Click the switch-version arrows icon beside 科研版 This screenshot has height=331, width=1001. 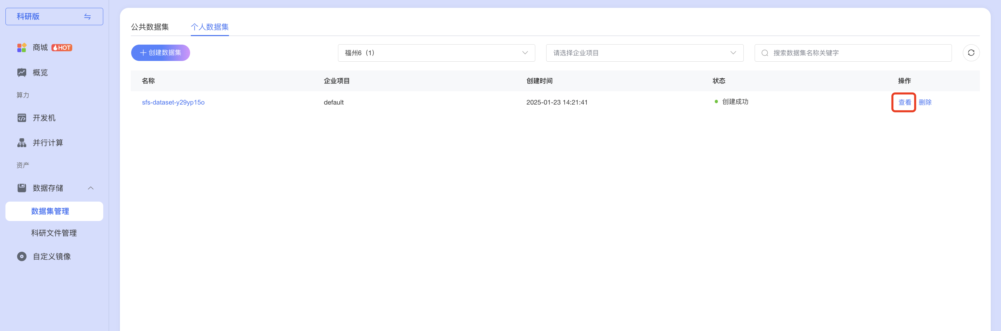click(88, 17)
